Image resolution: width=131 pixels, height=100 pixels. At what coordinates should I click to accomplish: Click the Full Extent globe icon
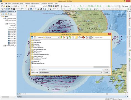click(9, 9)
